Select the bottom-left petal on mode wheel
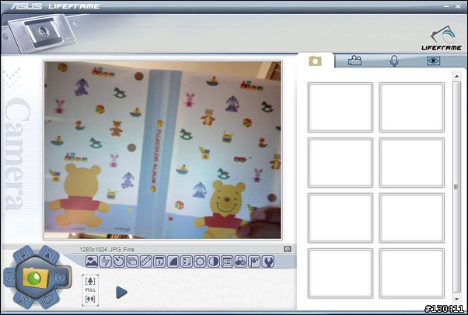Image resolution: width=468 pixels, height=315 pixels. (x=23, y=299)
